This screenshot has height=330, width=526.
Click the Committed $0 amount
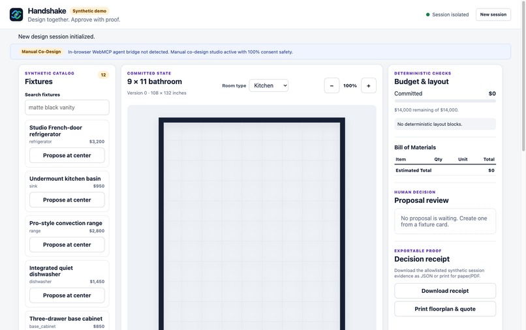pyautogui.click(x=492, y=93)
